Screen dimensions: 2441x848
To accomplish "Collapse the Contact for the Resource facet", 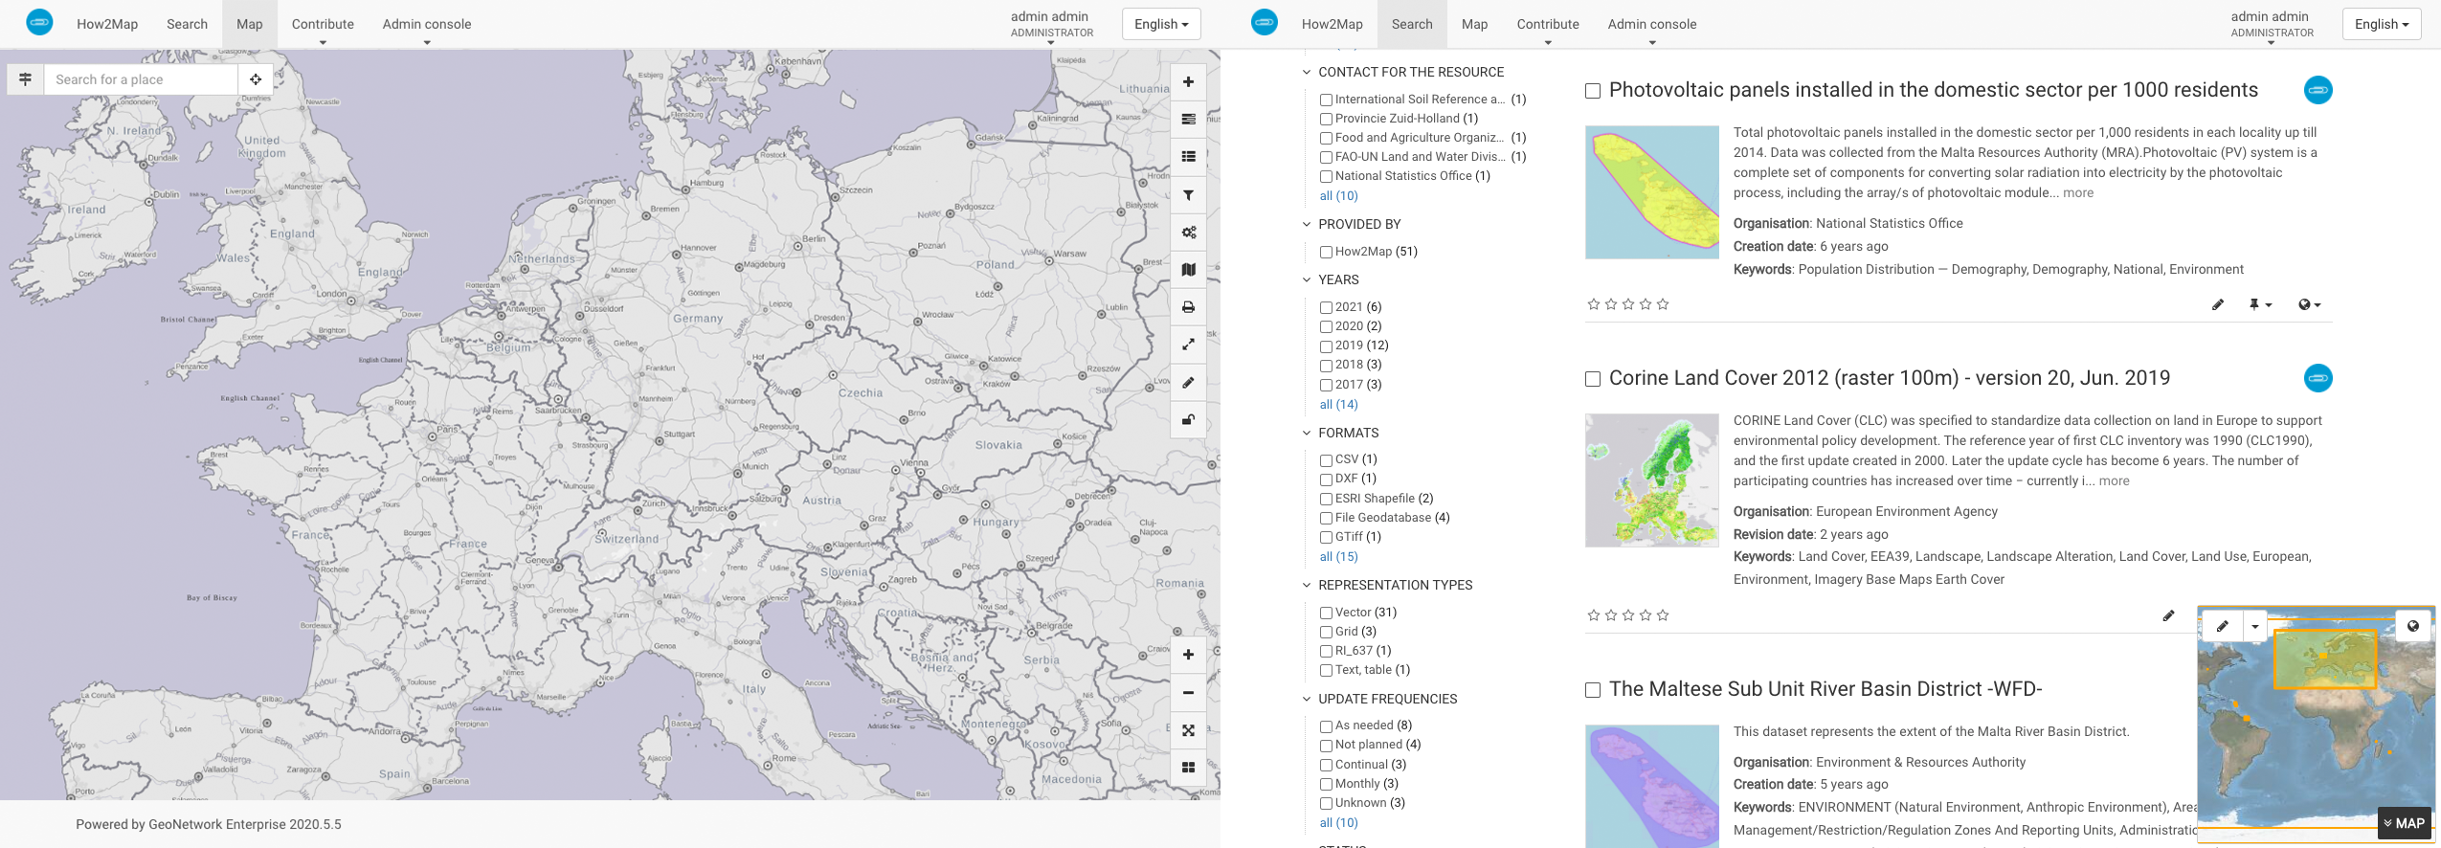I will coord(1307,72).
